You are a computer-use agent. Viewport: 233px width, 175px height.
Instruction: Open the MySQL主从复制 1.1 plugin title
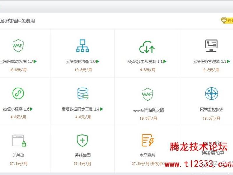145,62
